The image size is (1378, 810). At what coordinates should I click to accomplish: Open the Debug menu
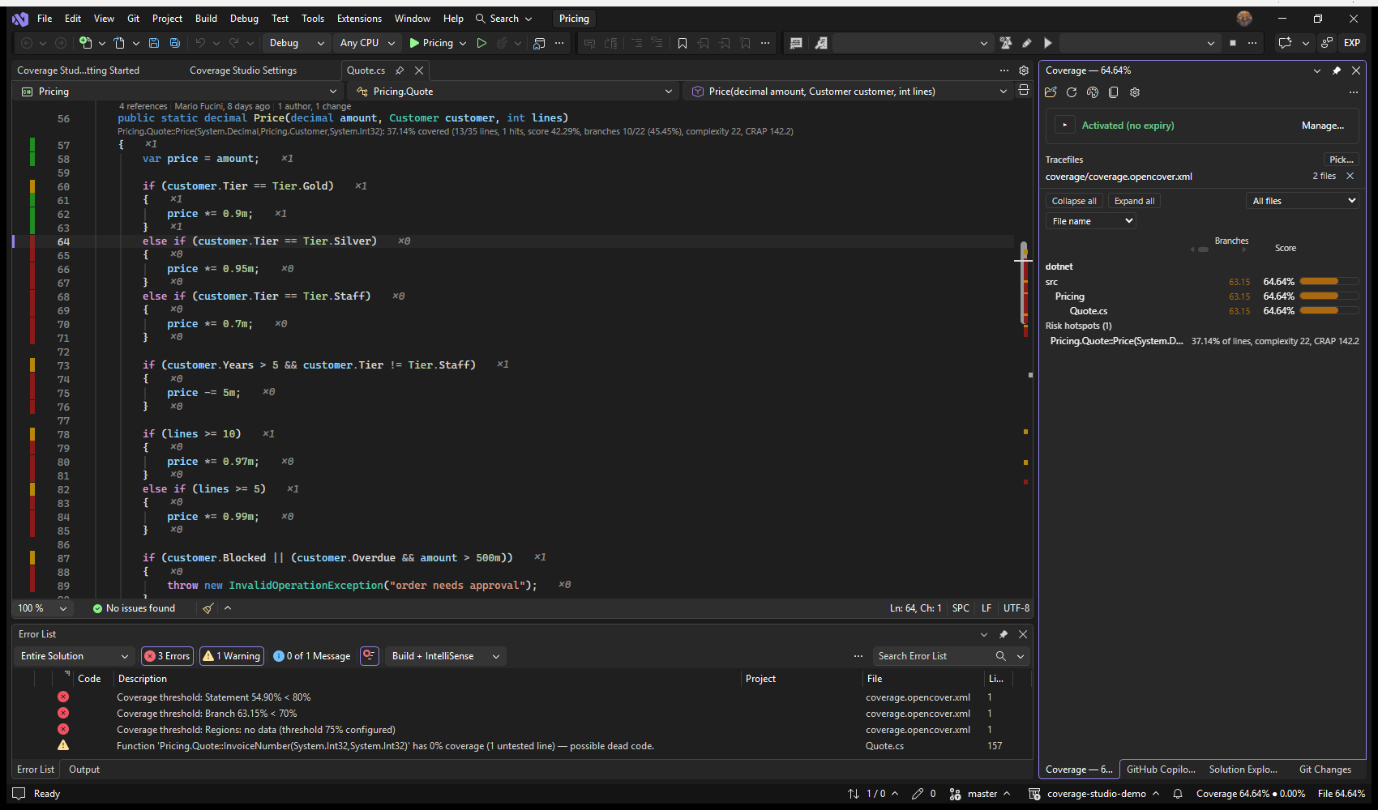tap(244, 19)
